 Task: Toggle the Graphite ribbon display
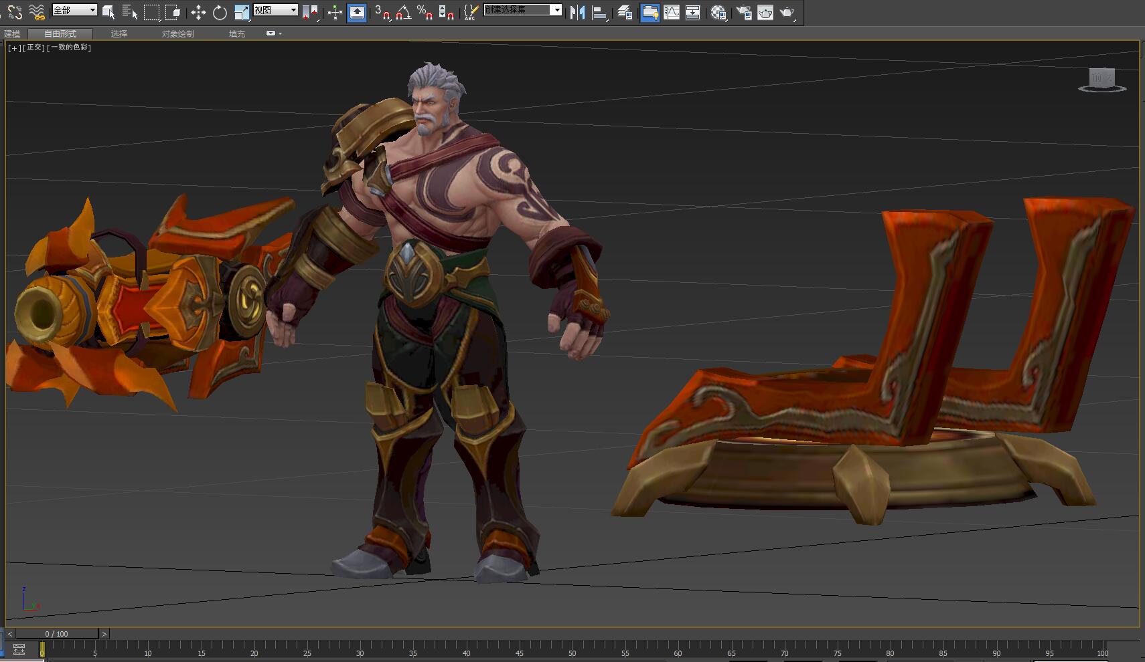[x=650, y=12]
